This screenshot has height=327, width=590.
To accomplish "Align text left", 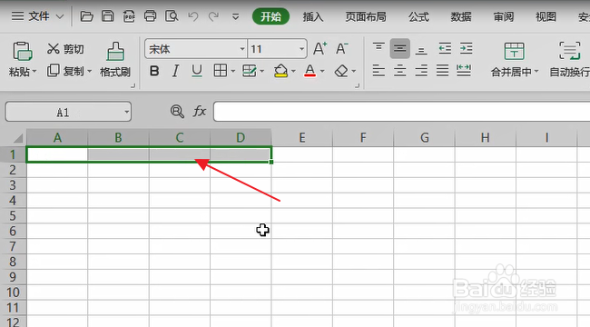I will coord(379,71).
